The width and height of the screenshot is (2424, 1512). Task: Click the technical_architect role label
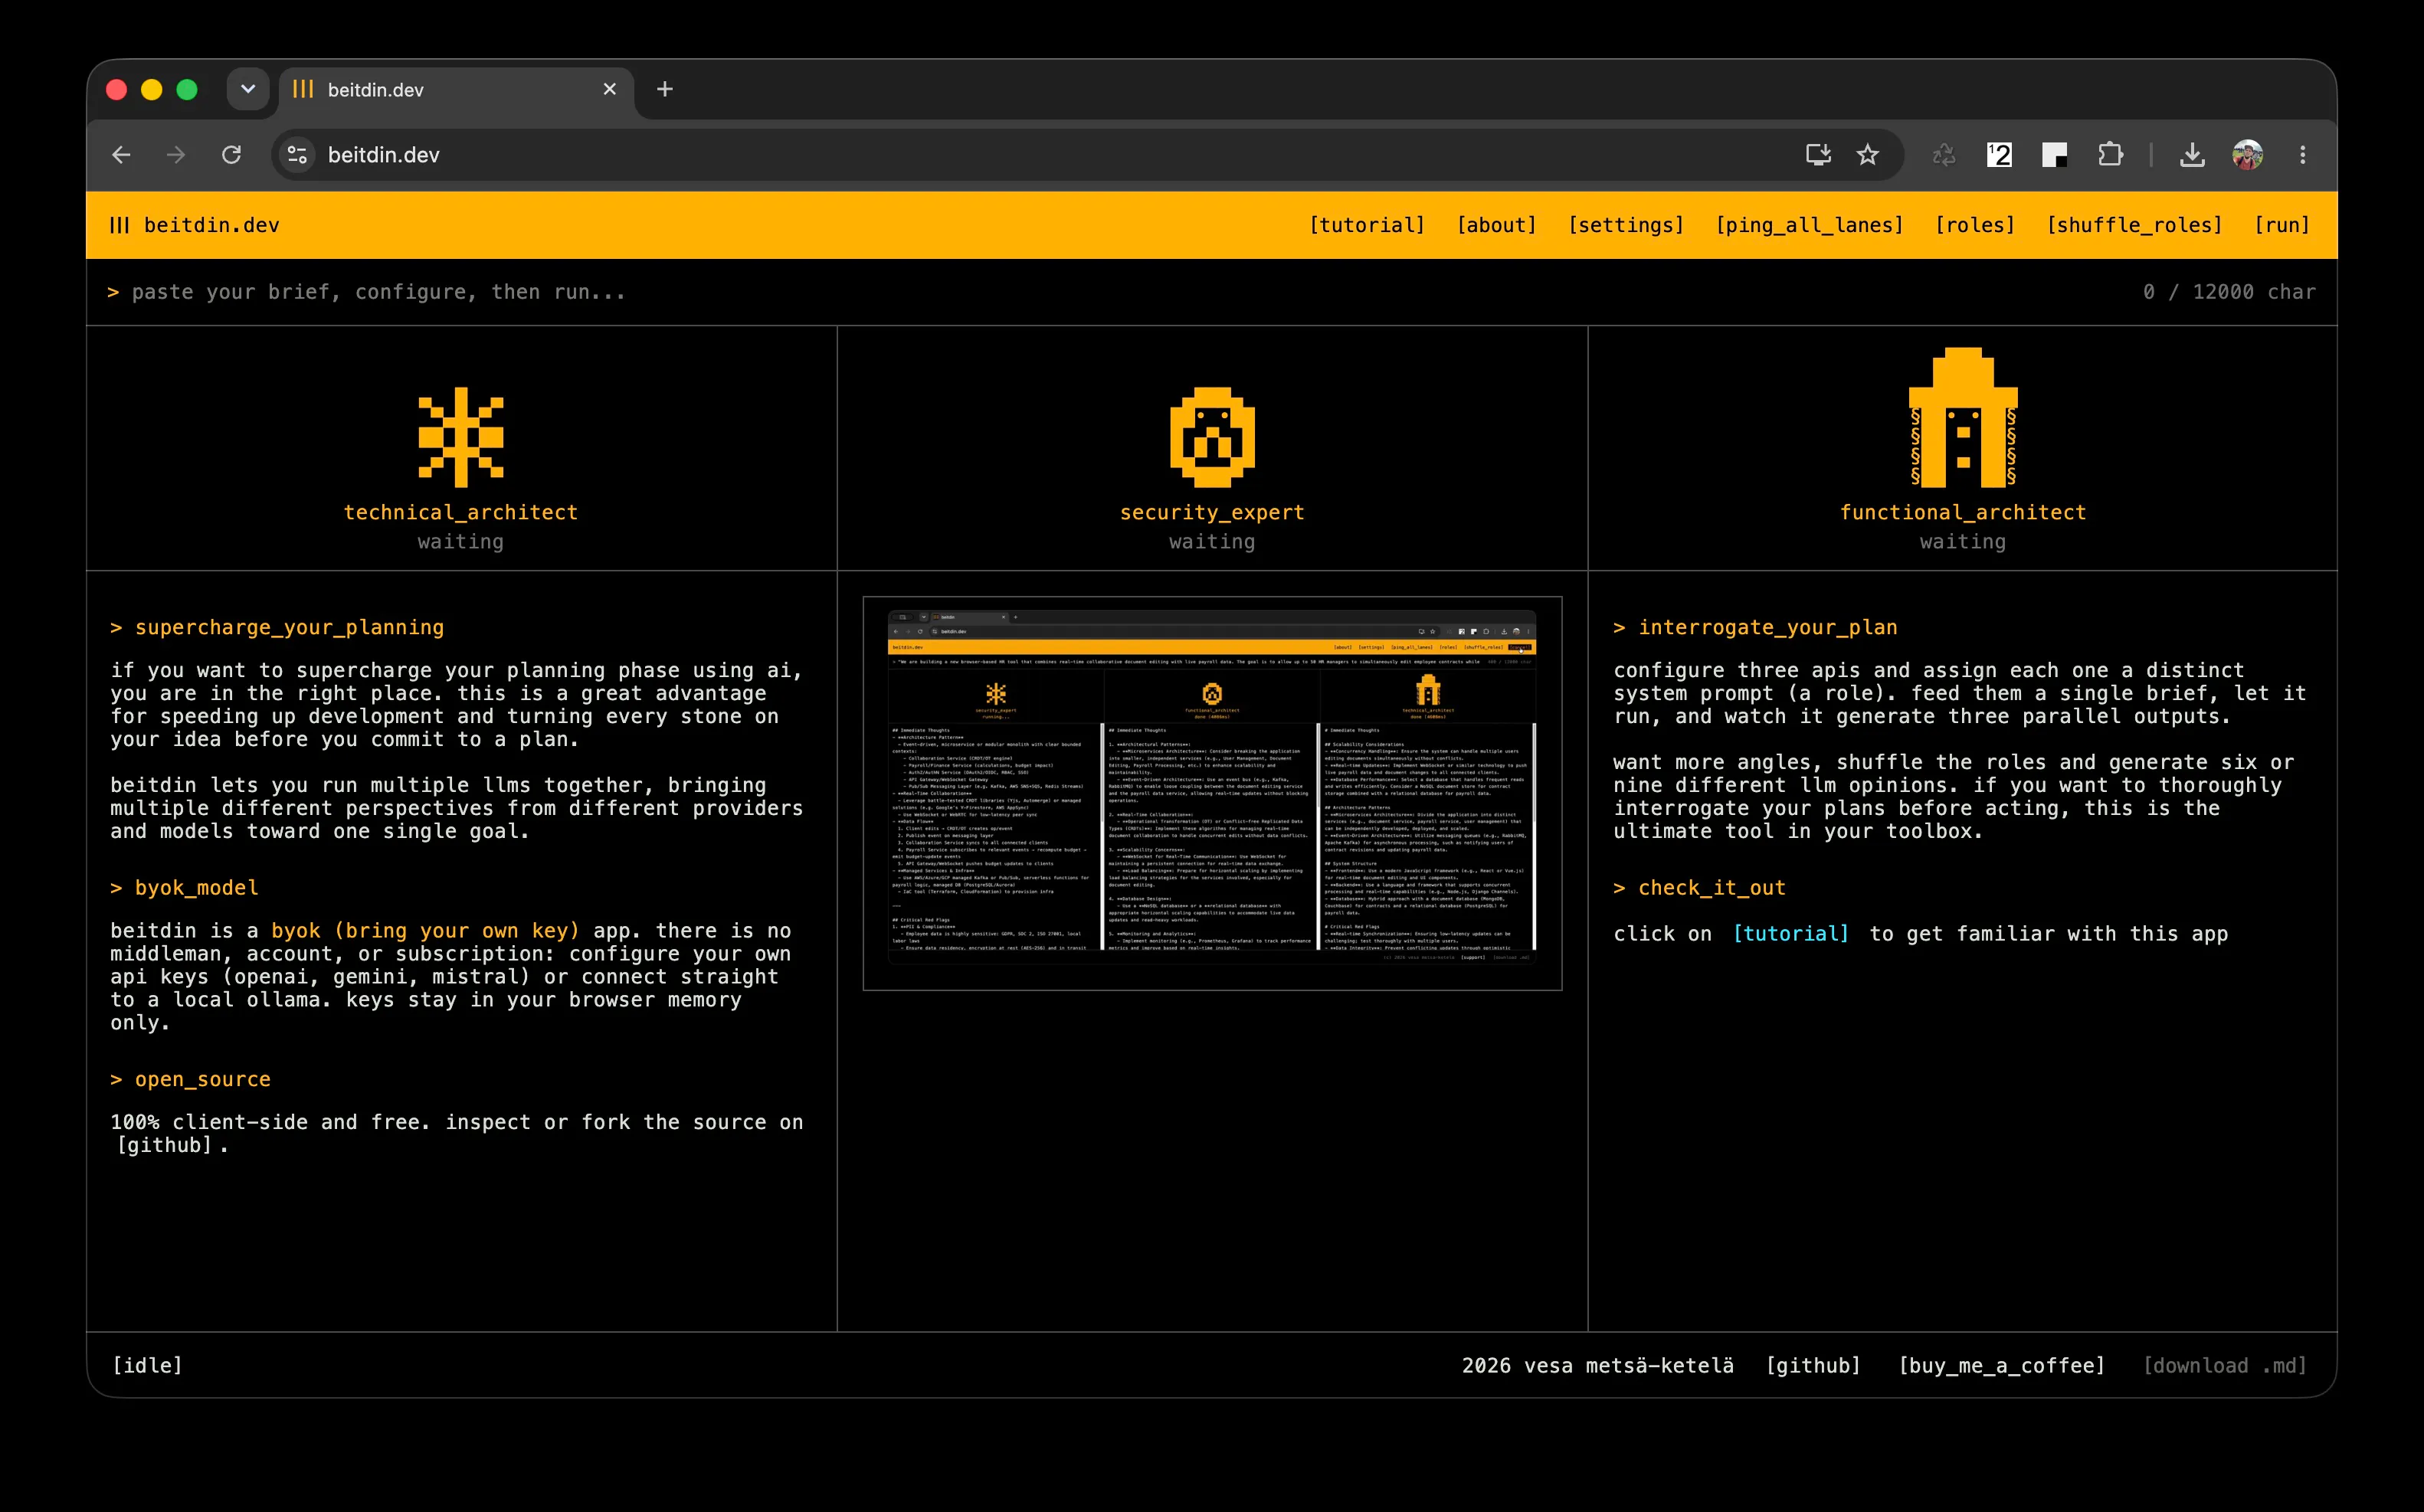(461, 512)
